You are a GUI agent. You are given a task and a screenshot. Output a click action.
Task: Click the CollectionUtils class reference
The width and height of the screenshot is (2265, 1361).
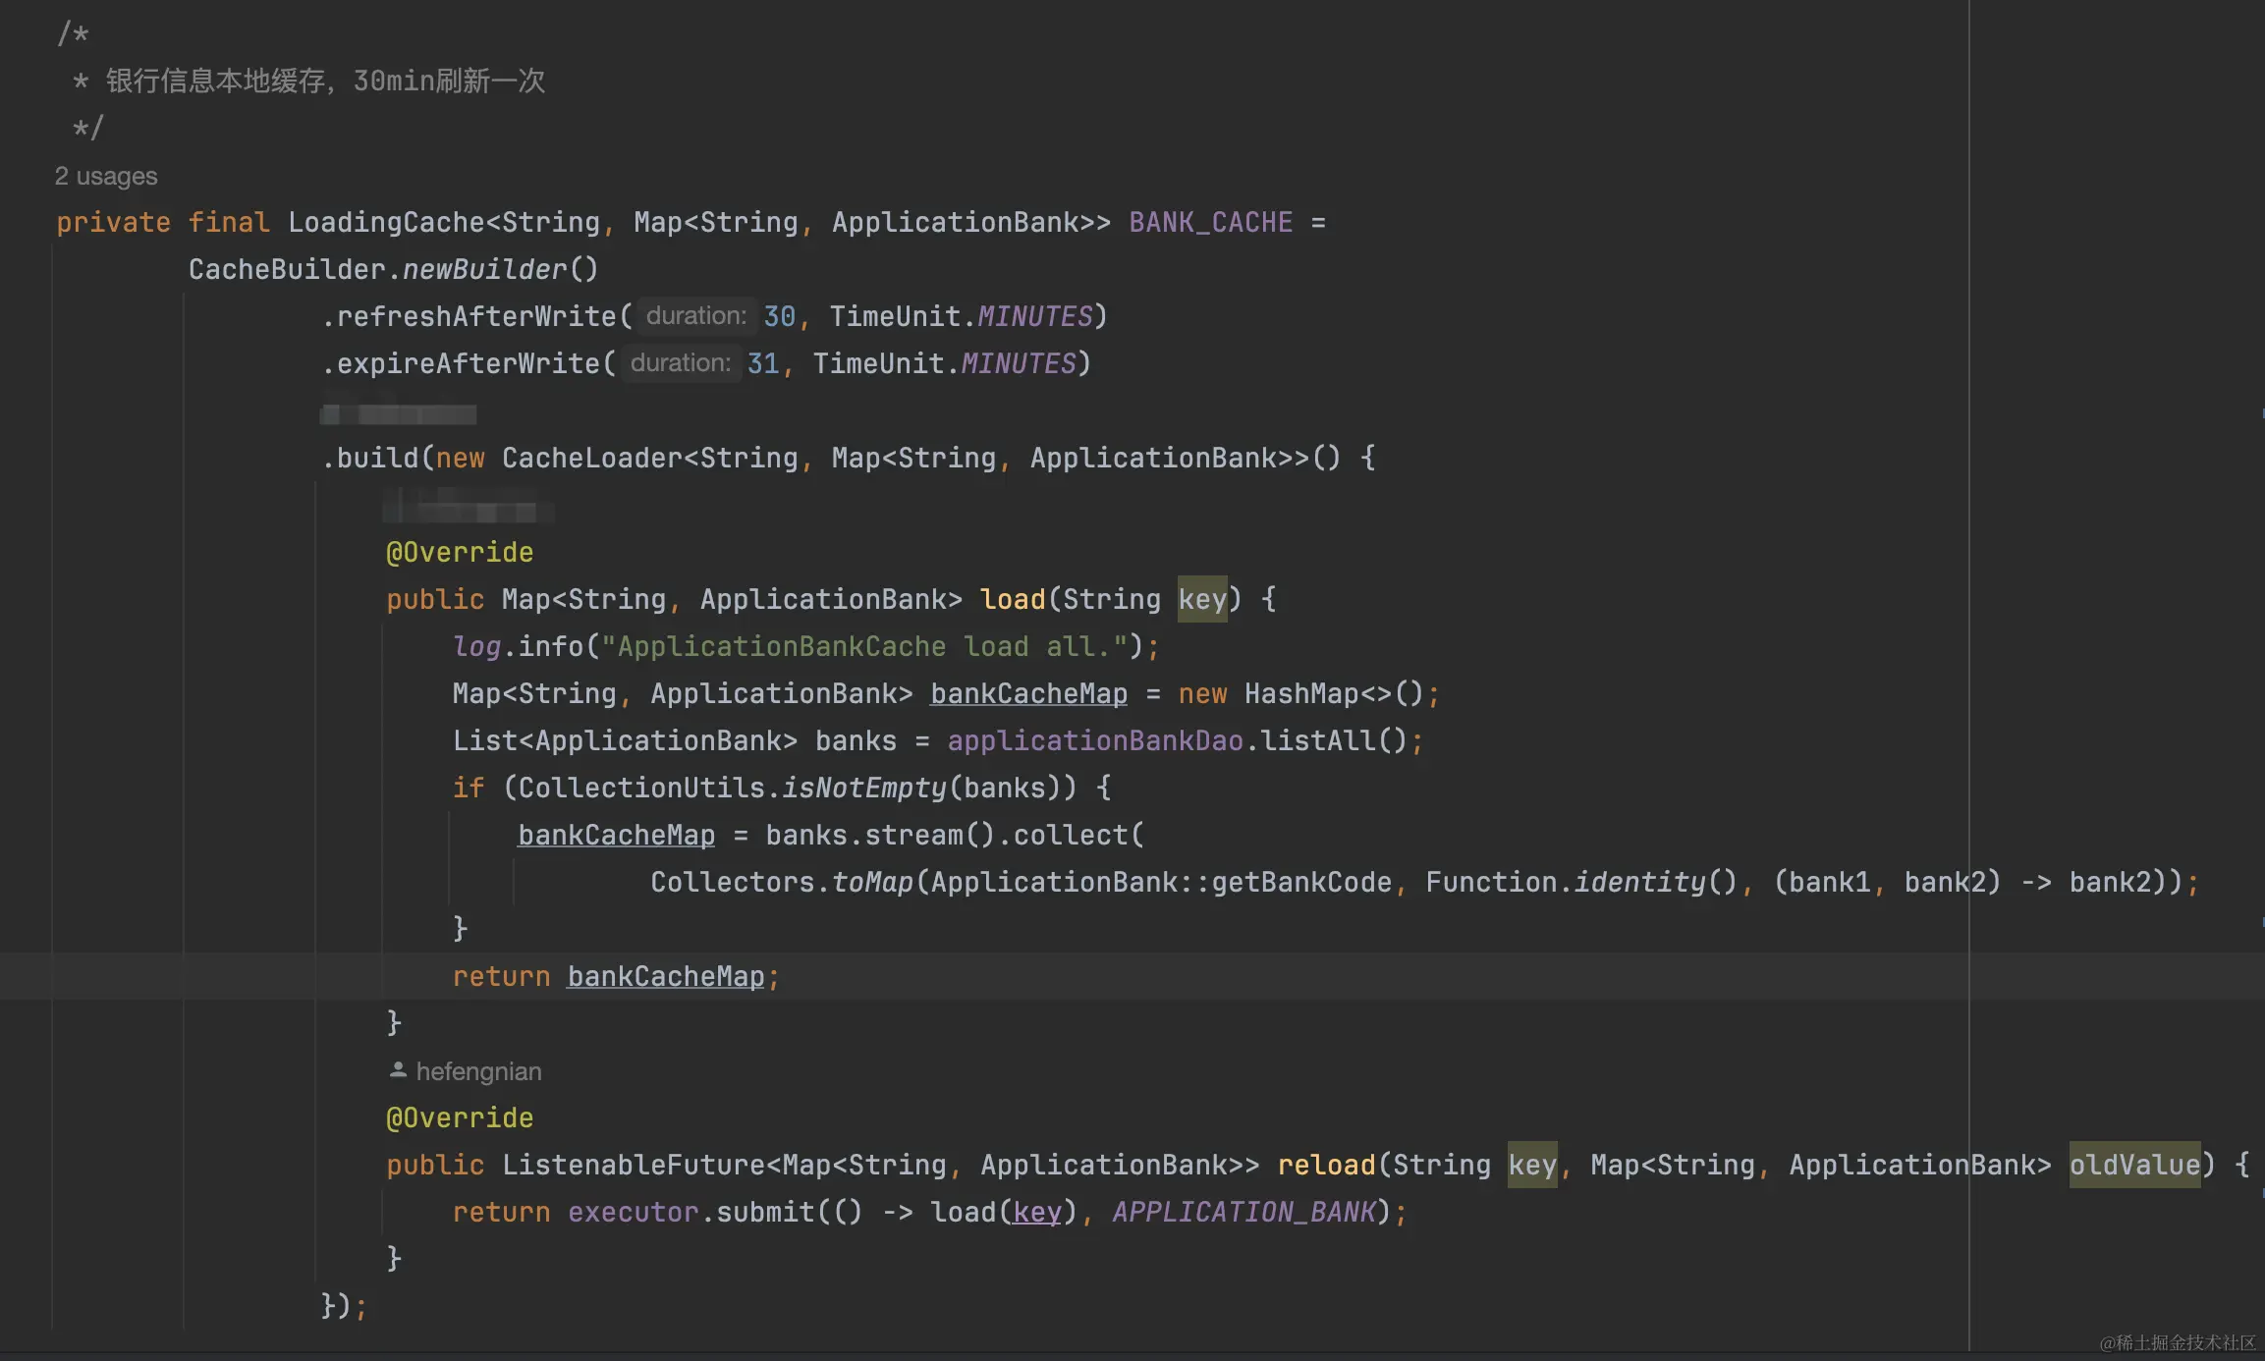click(641, 788)
